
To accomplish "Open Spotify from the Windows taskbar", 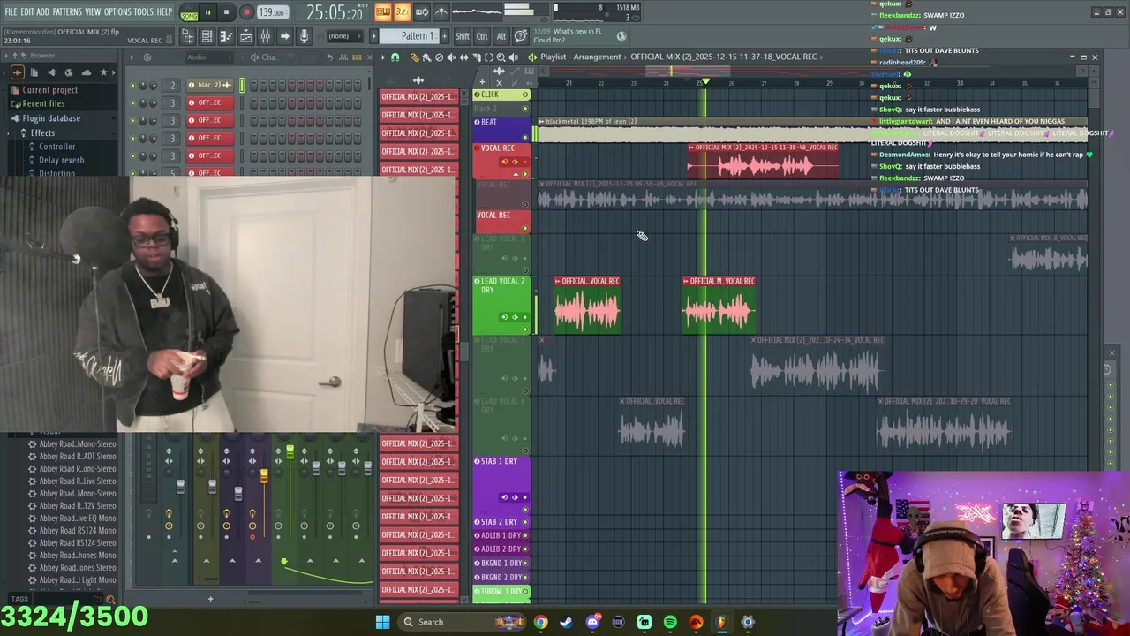I will (670, 622).
